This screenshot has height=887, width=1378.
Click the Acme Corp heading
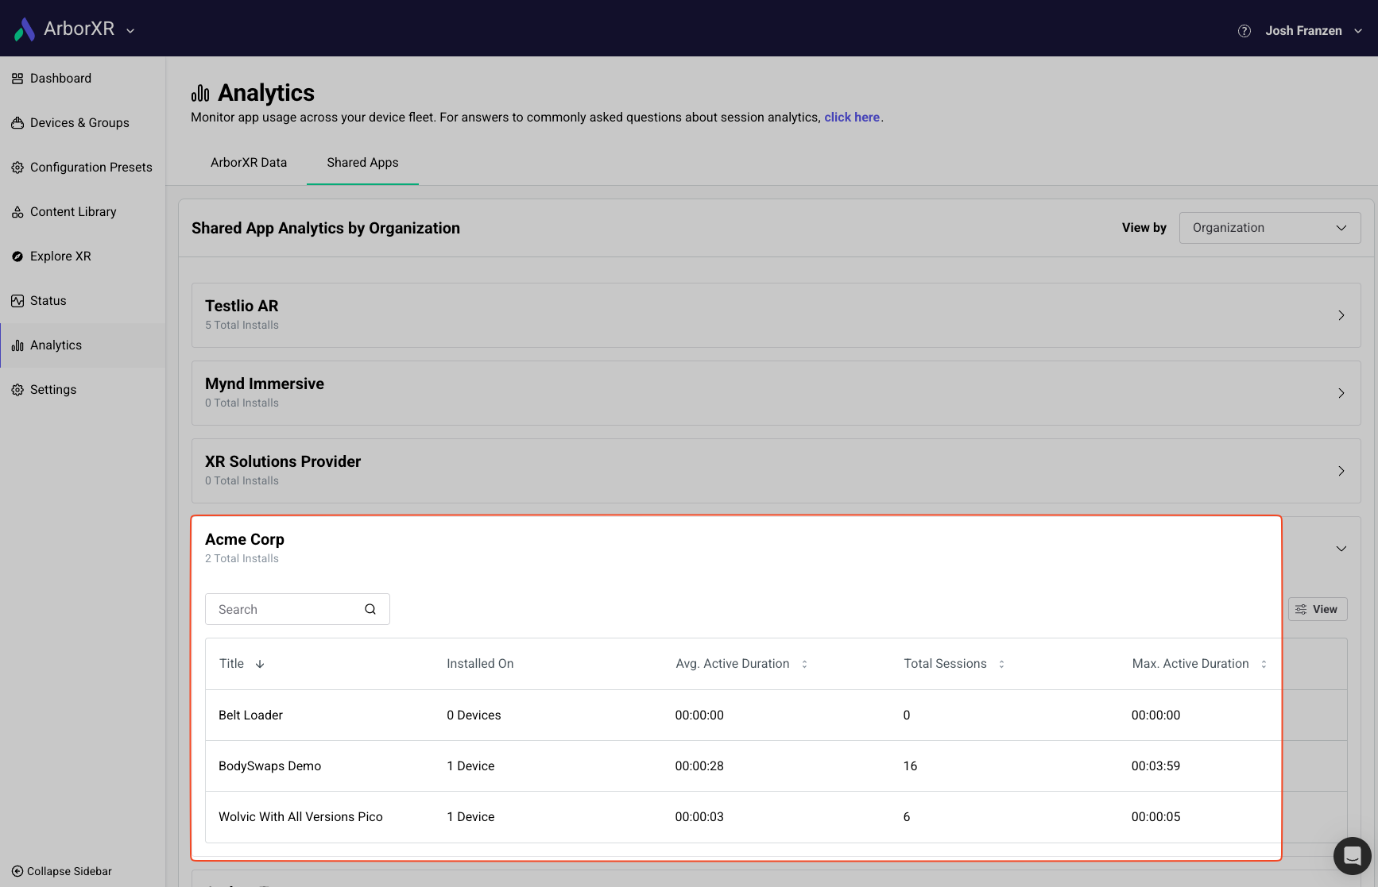[245, 539]
